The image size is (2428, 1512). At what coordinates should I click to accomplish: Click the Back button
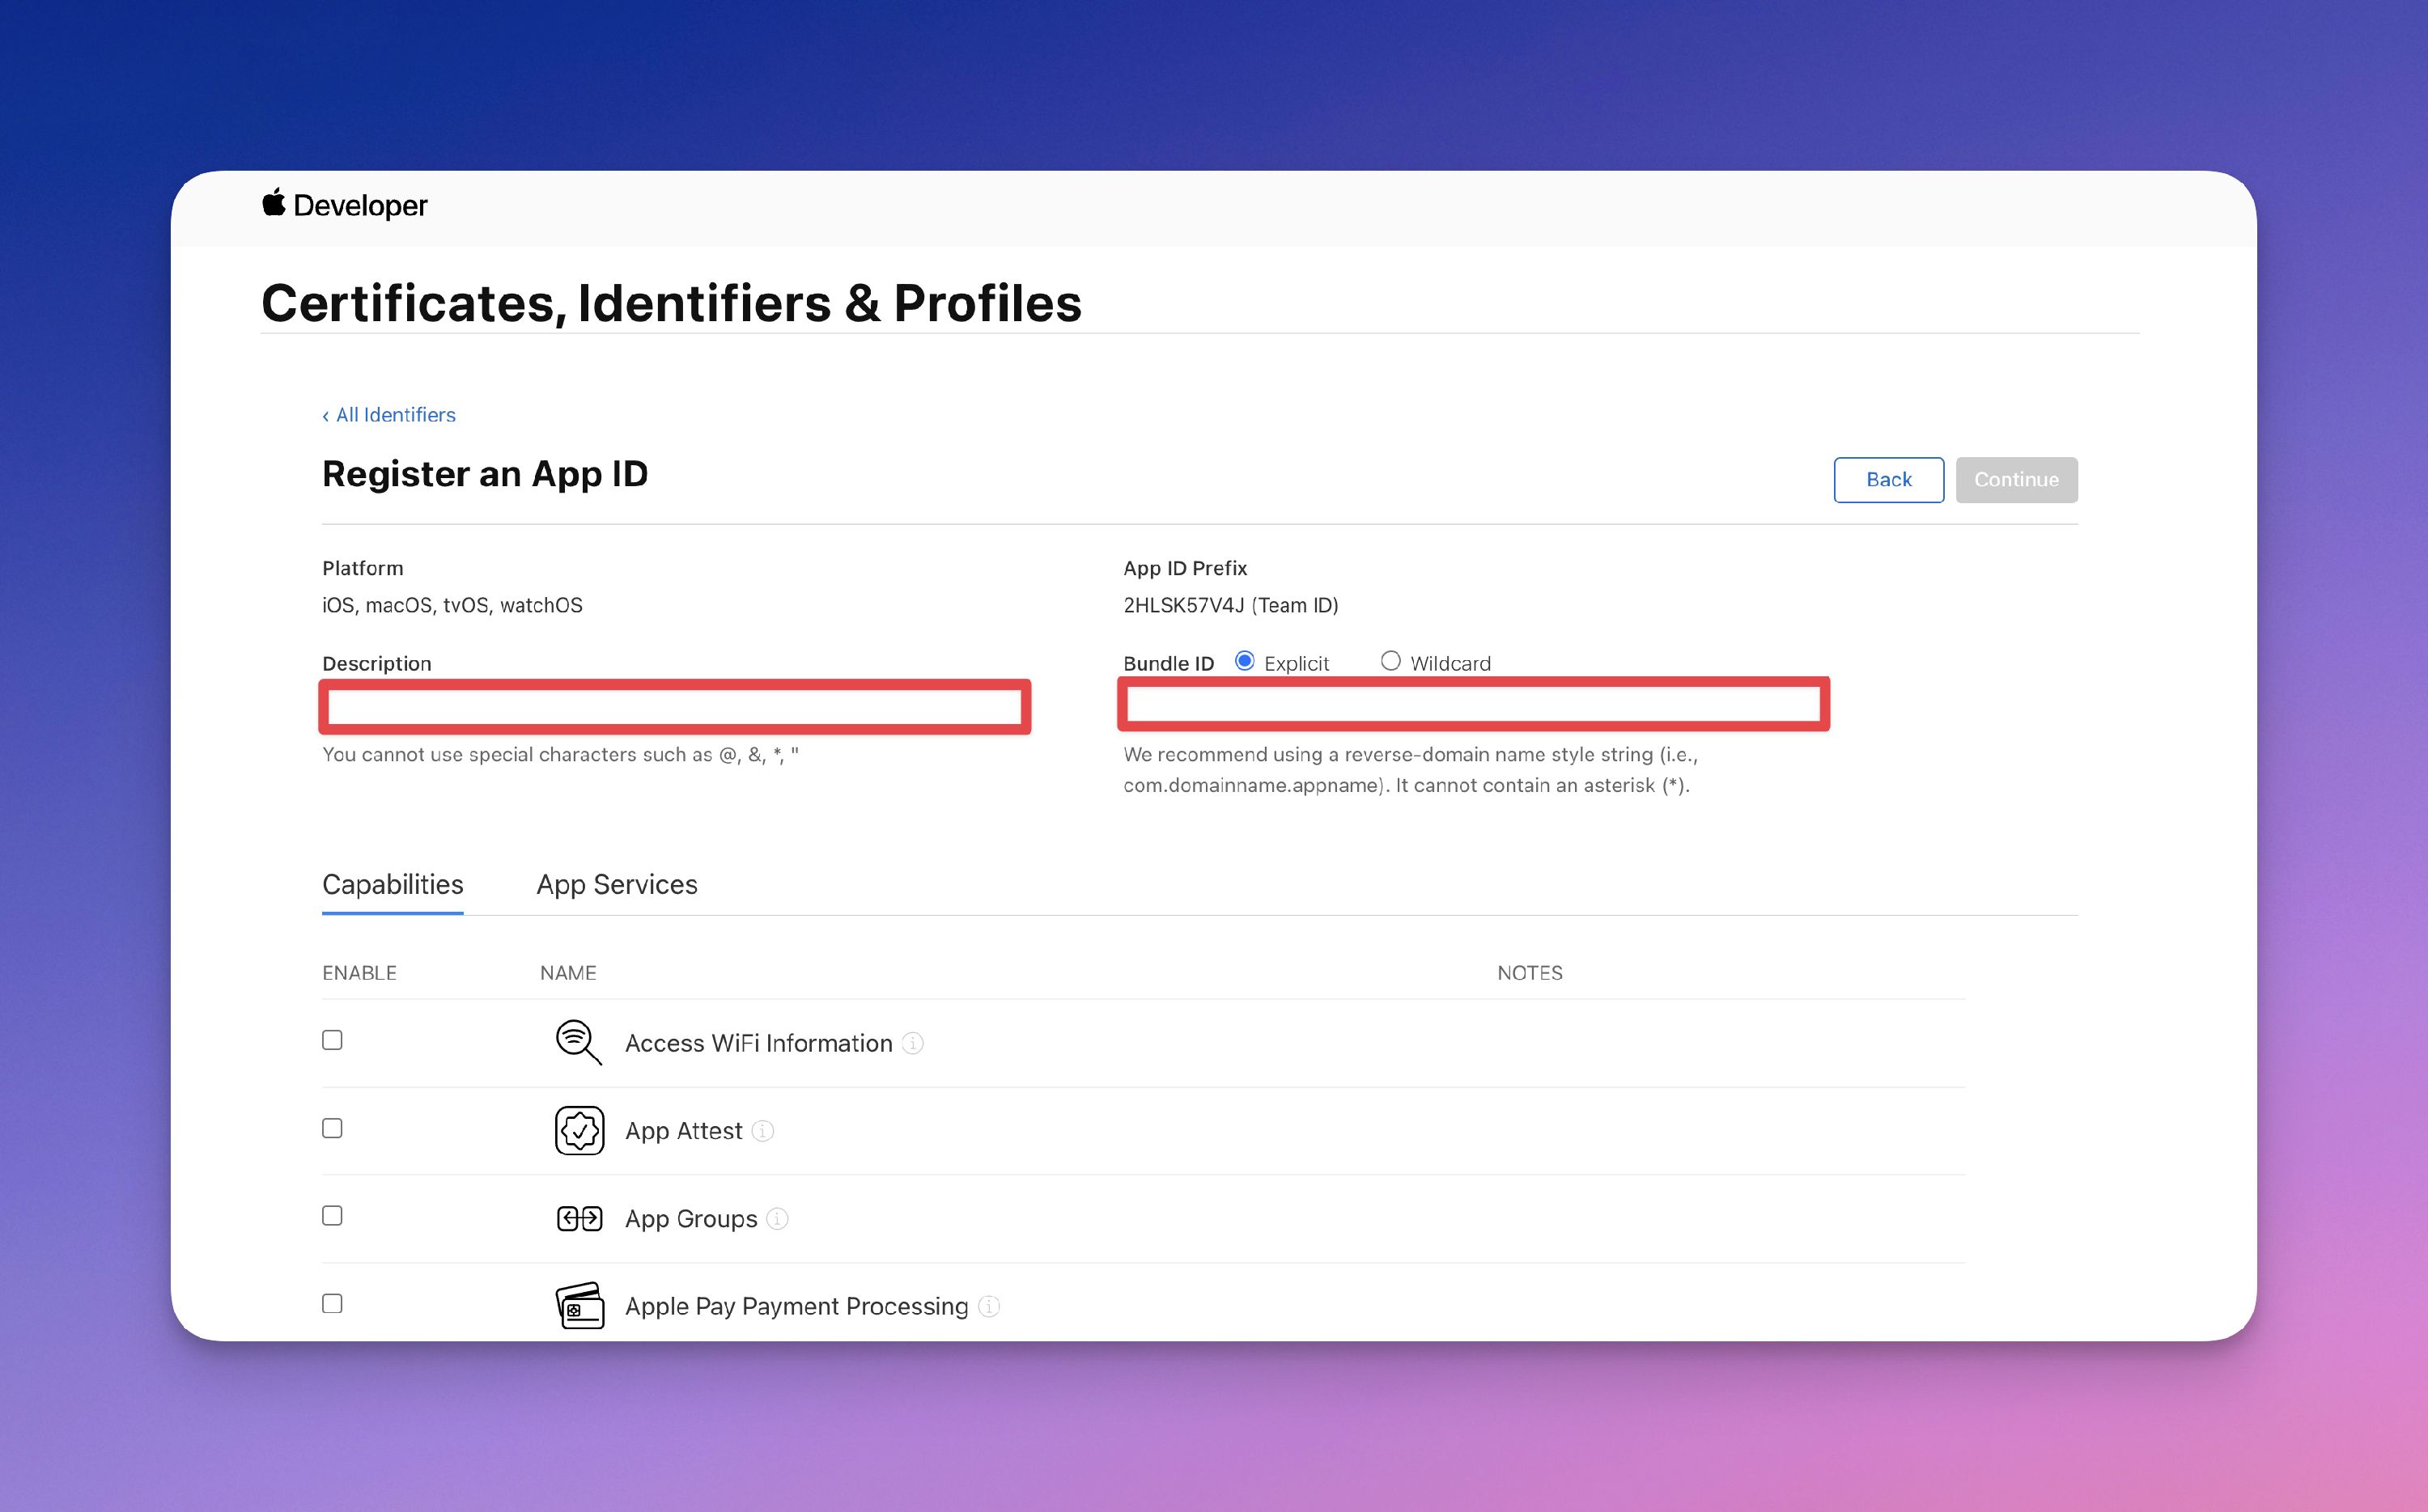(x=1888, y=479)
